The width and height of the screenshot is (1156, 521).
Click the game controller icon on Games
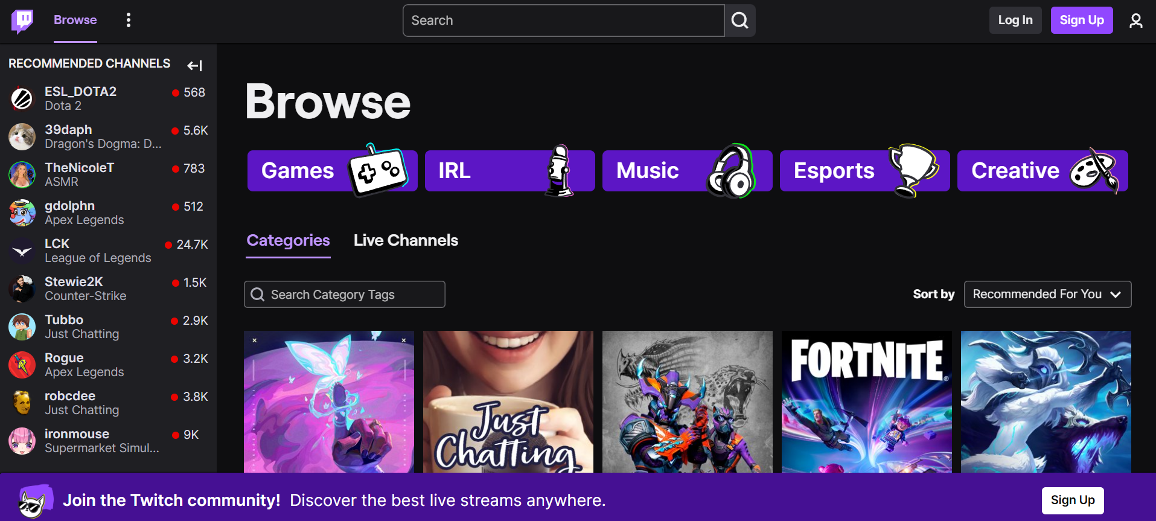click(378, 170)
